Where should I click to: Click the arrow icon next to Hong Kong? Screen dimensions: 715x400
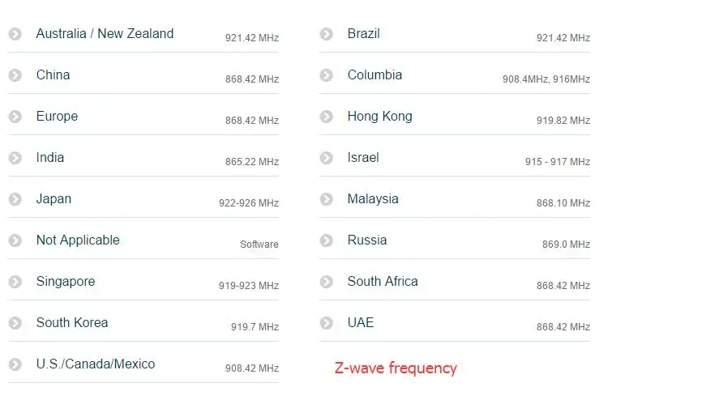[x=326, y=117]
